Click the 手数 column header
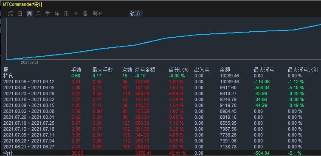 tap(76, 70)
